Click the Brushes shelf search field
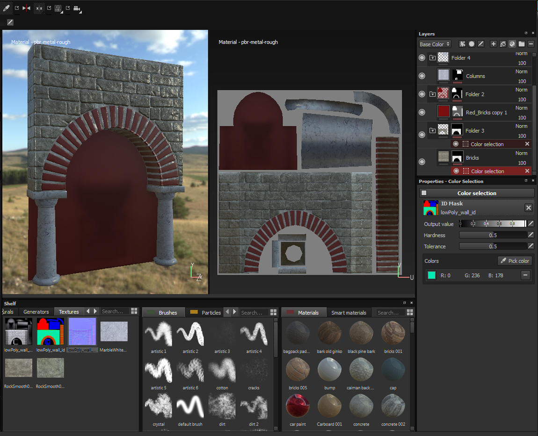The width and height of the screenshot is (538, 436). pos(254,313)
